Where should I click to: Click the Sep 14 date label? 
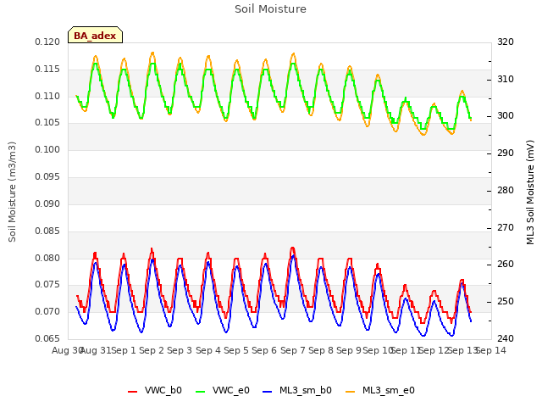pyautogui.click(x=491, y=350)
